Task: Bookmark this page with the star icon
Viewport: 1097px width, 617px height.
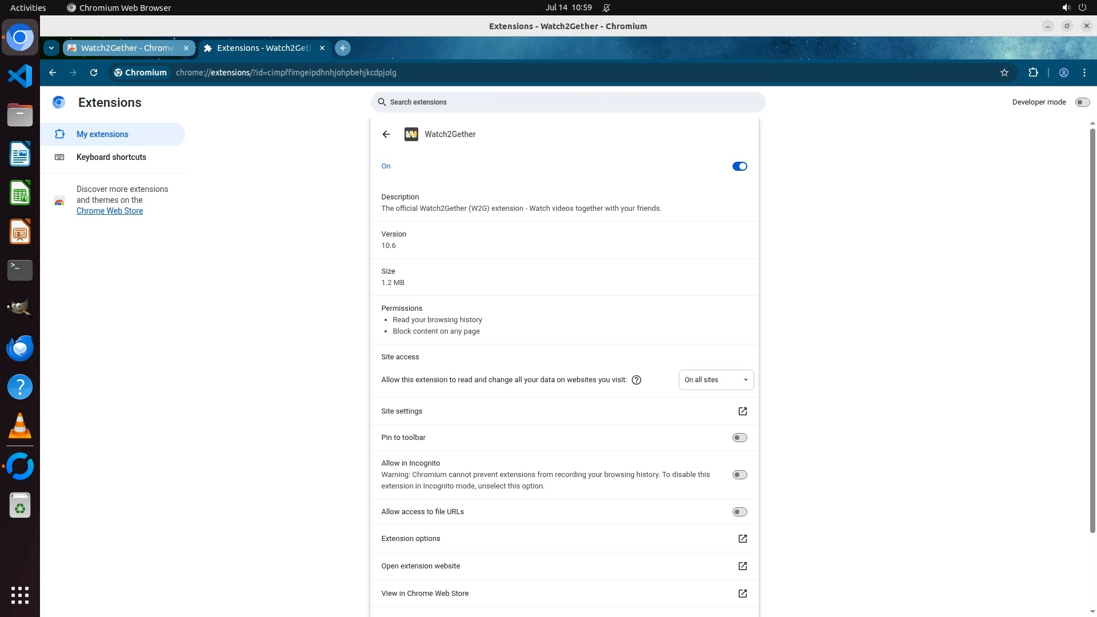Action: click(x=1004, y=73)
